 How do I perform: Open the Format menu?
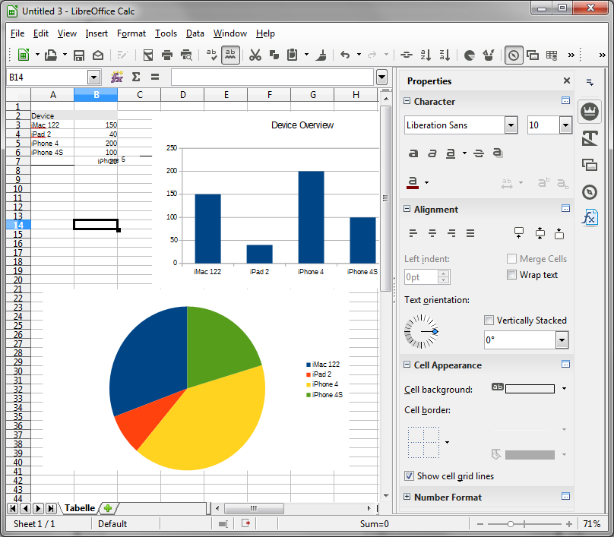pyautogui.click(x=131, y=33)
